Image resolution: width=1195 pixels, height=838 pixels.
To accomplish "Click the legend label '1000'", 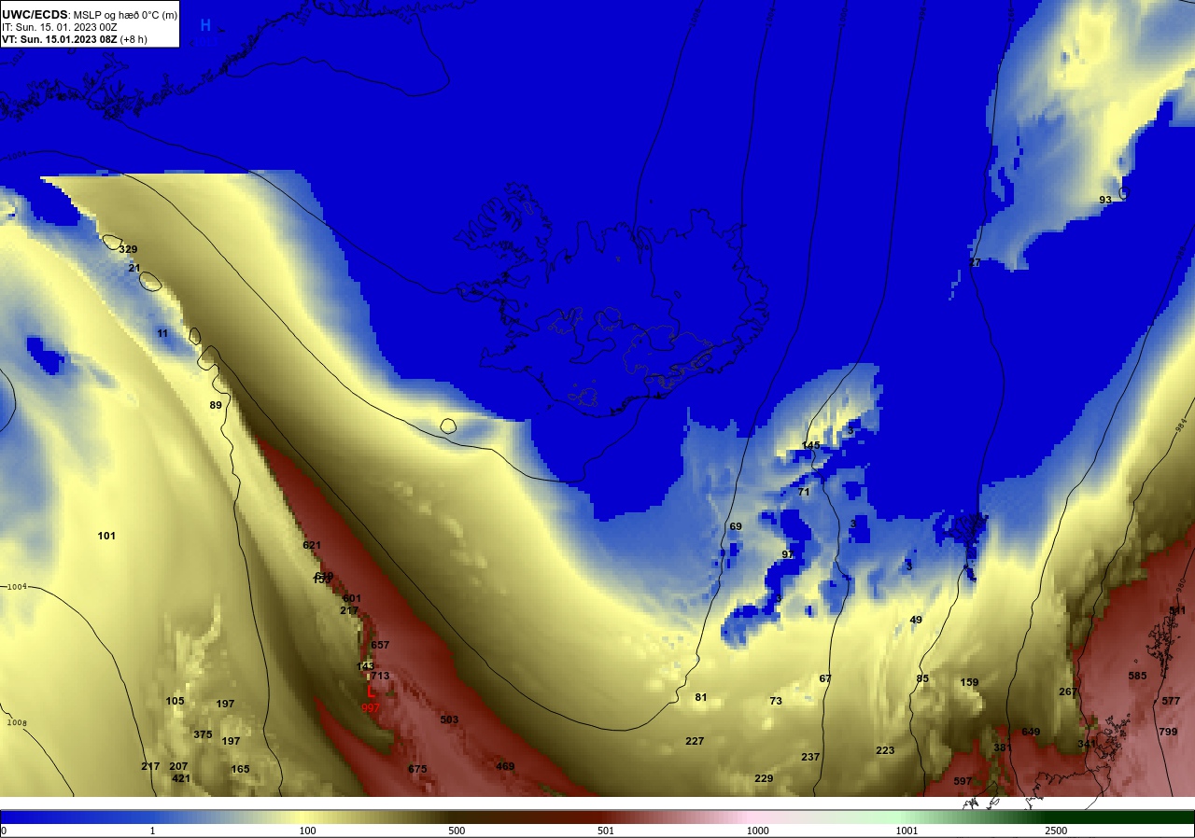I will click(x=757, y=831).
